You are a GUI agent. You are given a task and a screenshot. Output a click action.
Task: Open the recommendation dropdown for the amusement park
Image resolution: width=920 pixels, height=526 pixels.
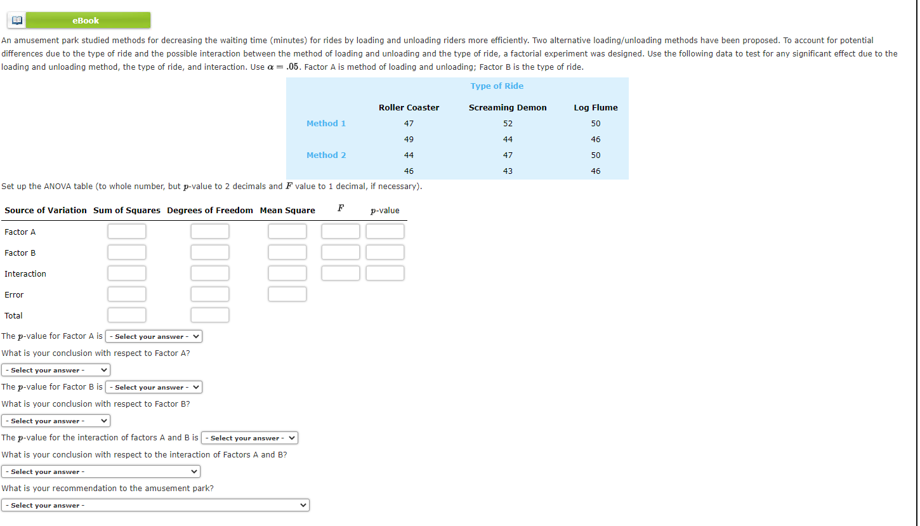click(155, 505)
